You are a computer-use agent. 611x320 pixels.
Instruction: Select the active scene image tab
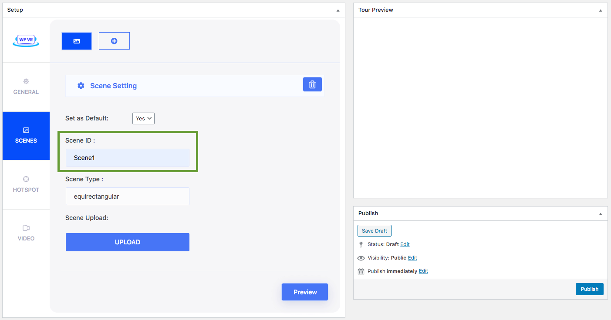click(x=77, y=41)
